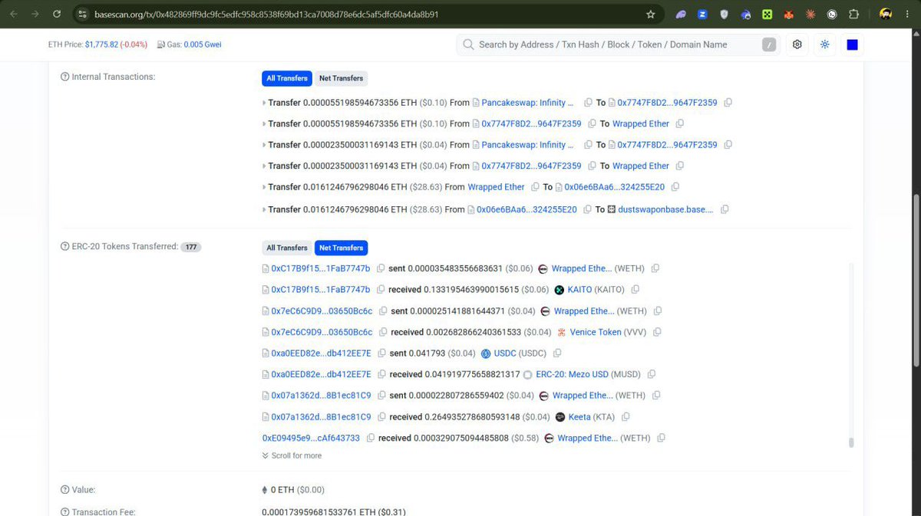Open the Wrapped Ether sender link at $28.63
This screenshot has height=516, width=921.
pyautogui.click(x=496, y=187)
